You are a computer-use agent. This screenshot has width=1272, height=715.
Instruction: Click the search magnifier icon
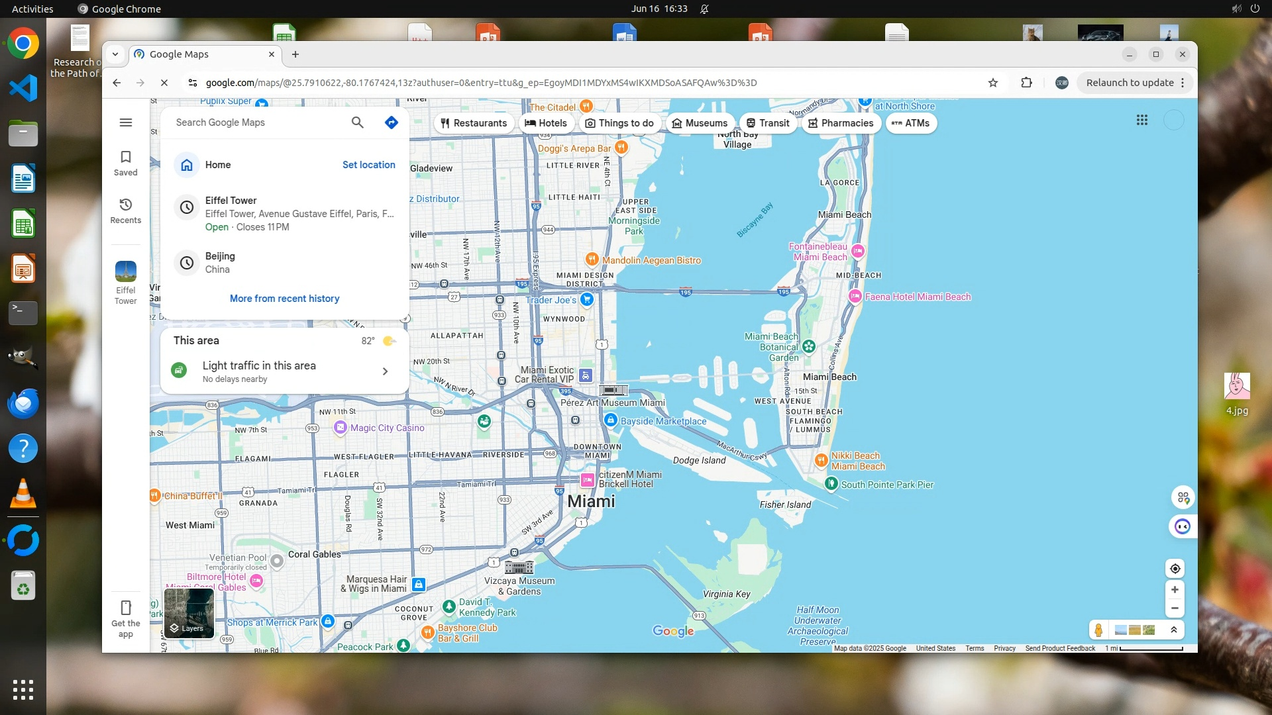click(x=357, y=122)
